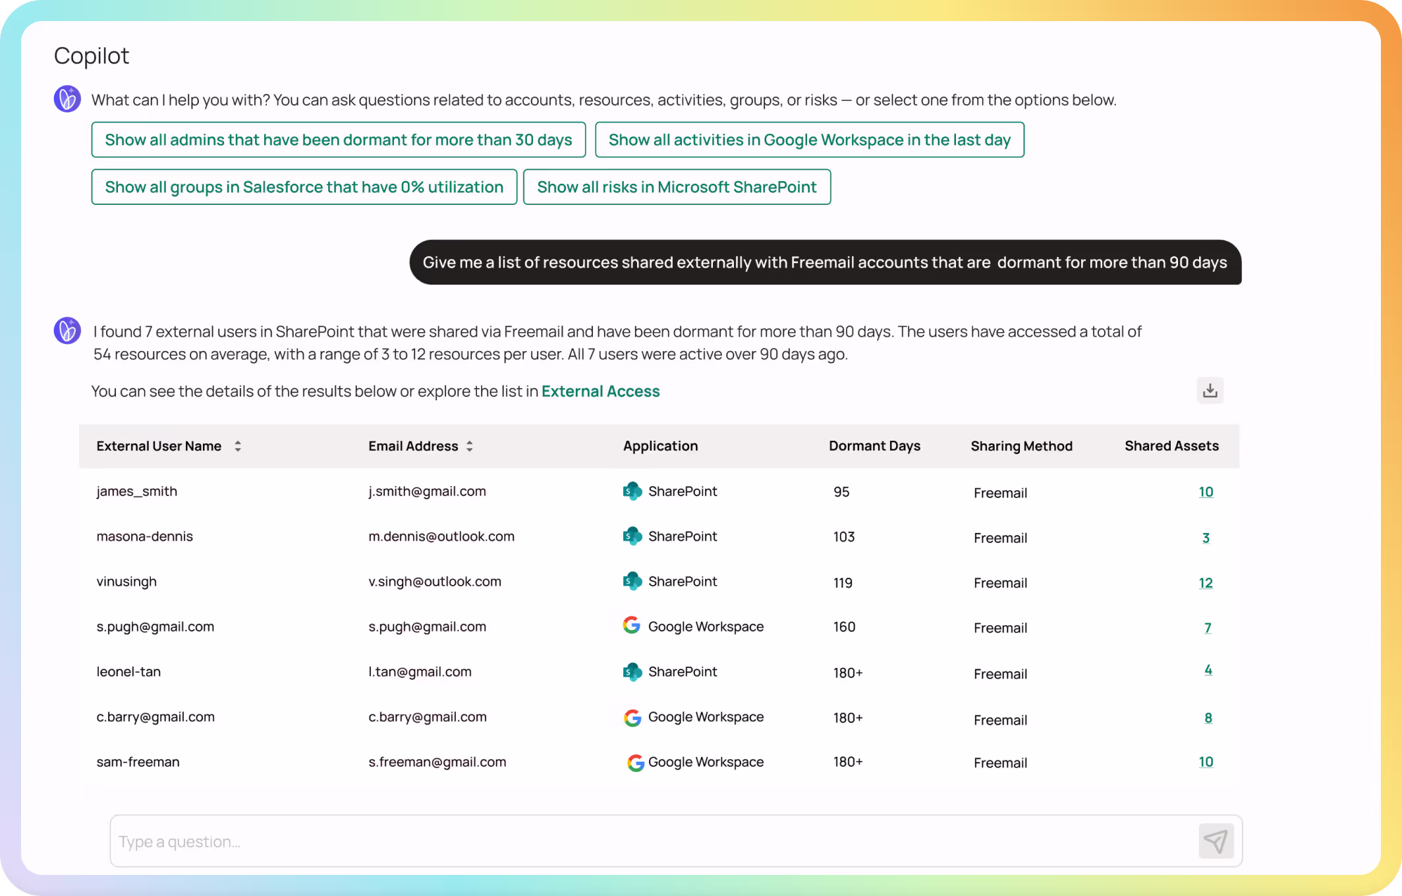Sort by Email Address arrows
The image size is (1402, 896).
pos(470,446)
